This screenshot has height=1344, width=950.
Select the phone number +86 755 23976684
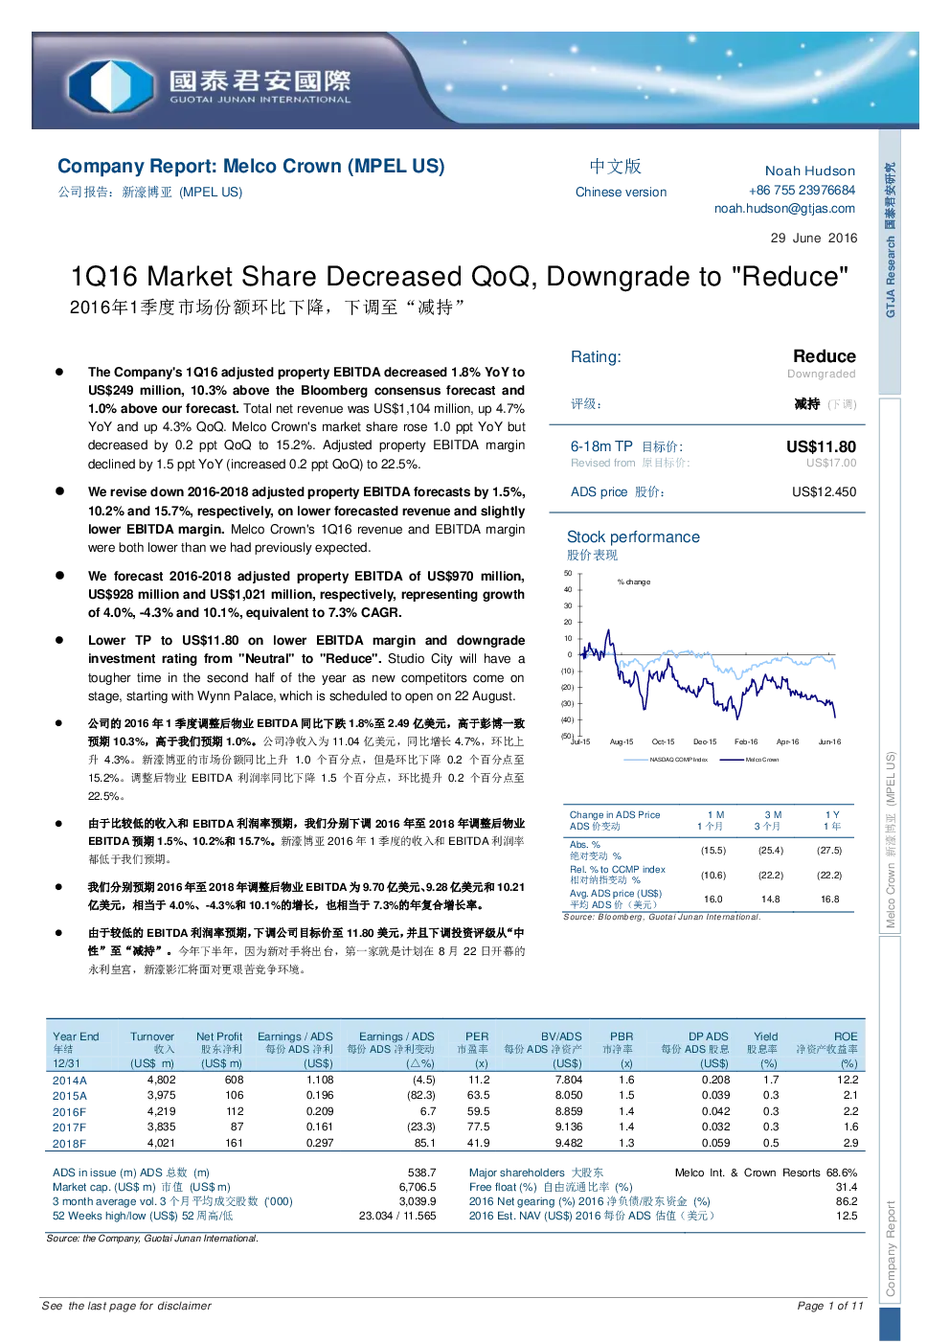(x=802, y=190)
